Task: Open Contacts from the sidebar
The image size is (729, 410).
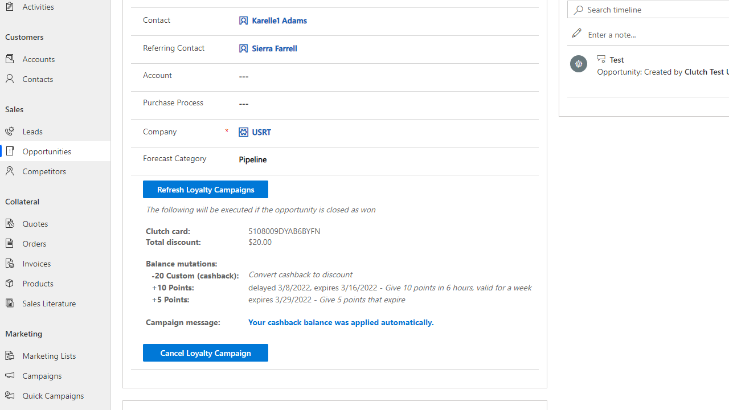Action: pyautogui.click(x=38, y=79)
